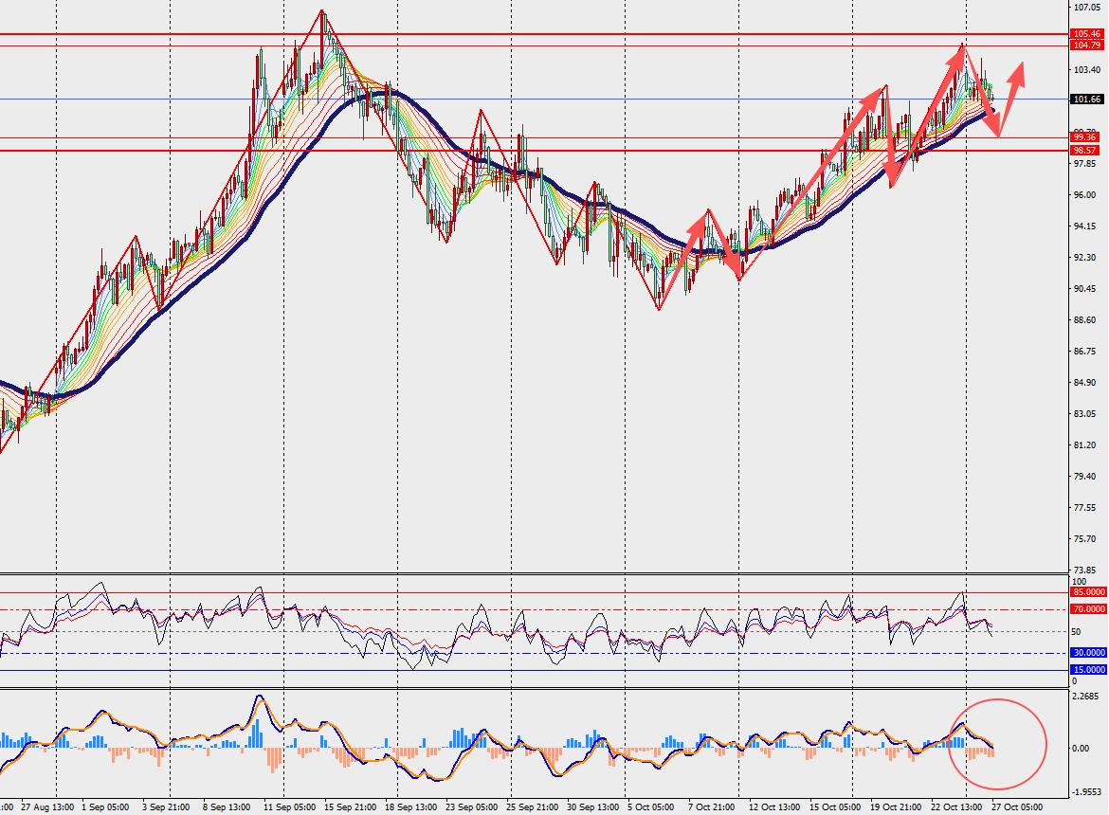Click the red 98.57 price label

[1085, 151]
